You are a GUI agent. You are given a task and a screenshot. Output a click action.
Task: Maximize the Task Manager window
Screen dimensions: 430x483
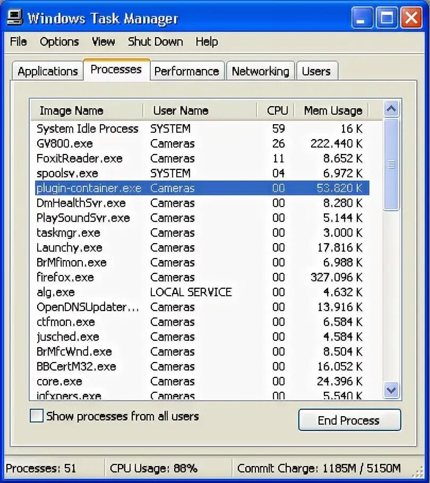tap(386, 18)
